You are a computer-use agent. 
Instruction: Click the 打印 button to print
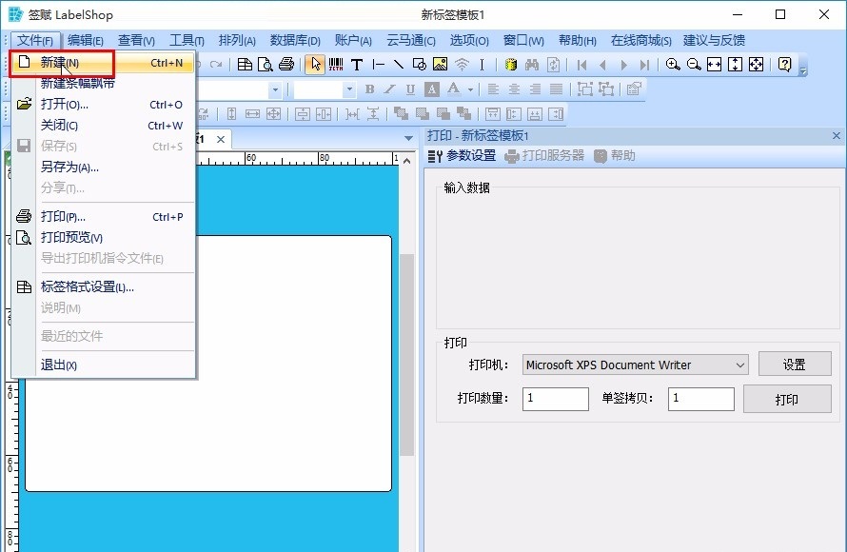787,399
